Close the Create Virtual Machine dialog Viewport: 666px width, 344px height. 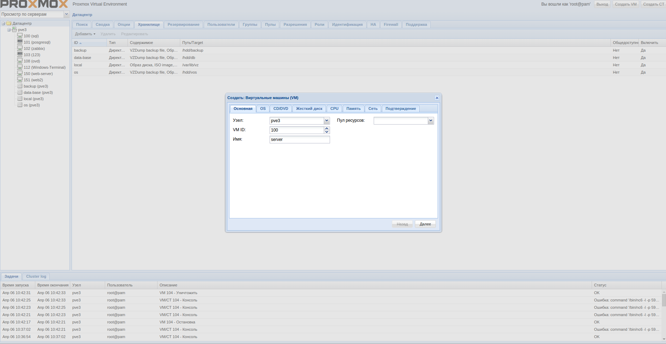437,98
